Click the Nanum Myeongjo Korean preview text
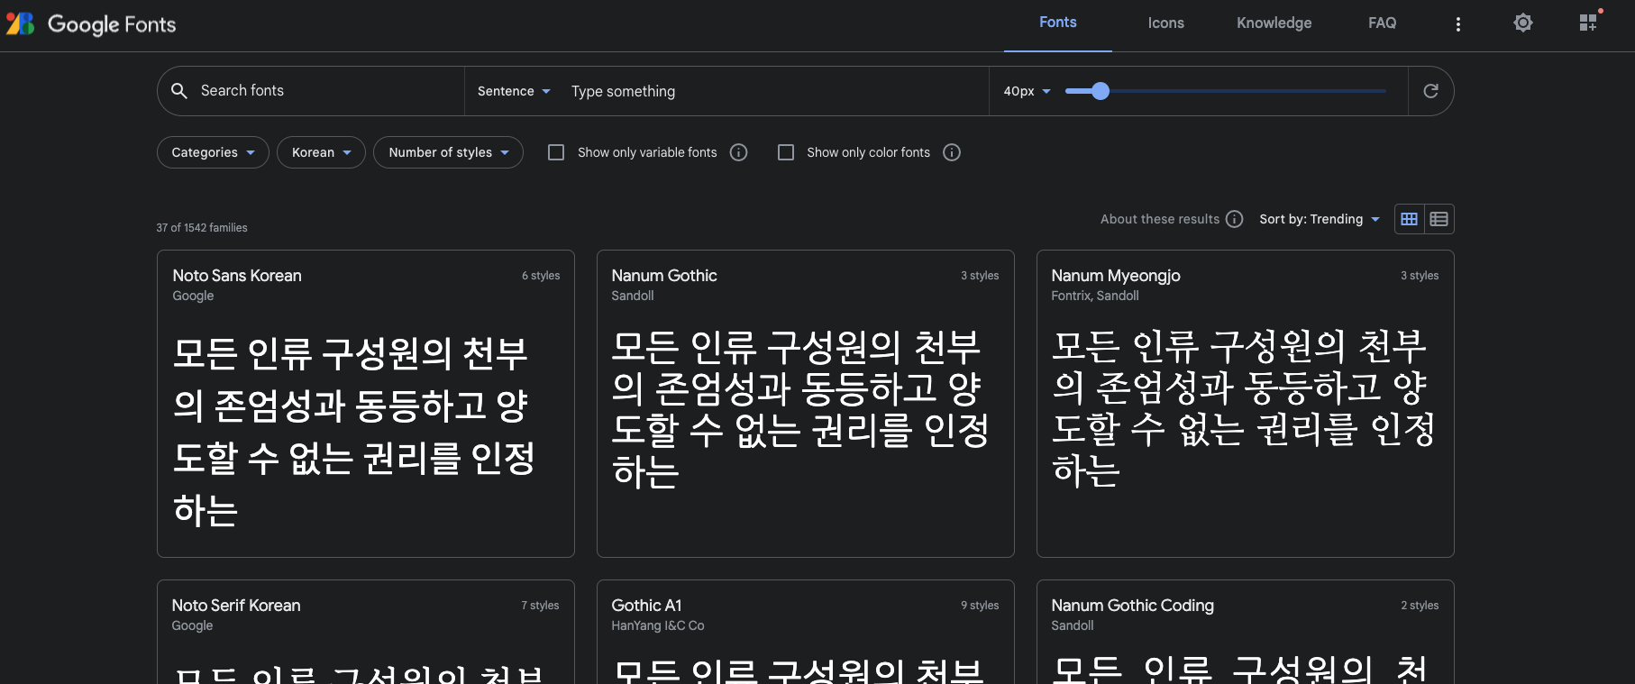1635x684 pixels. 1244,408
